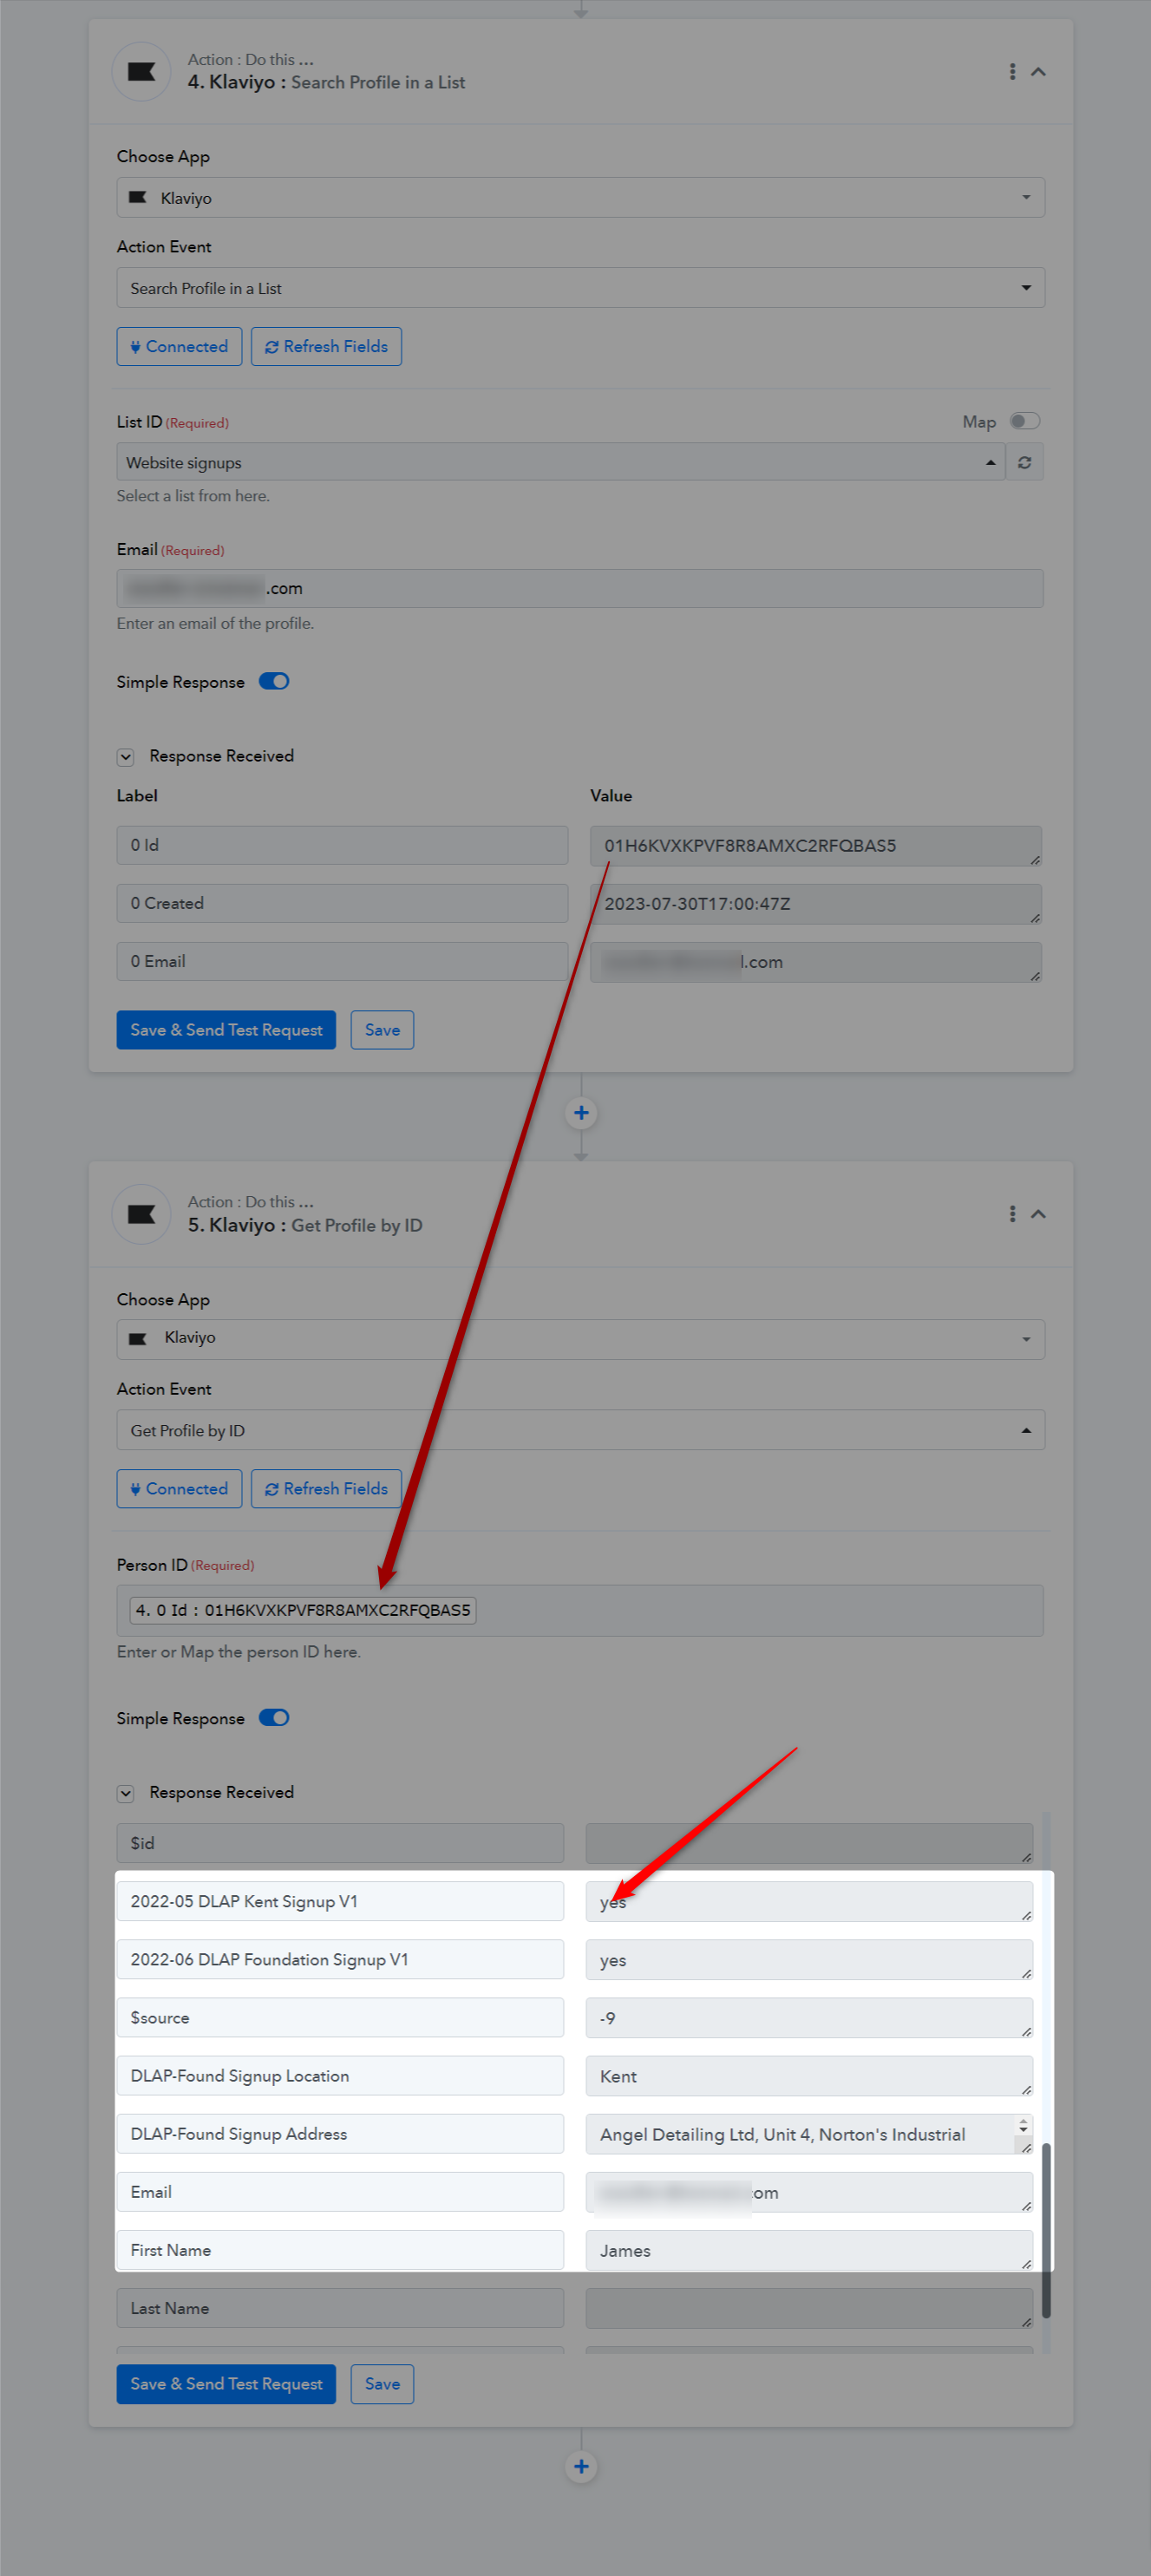The width and height of the screenshot is (1151, 2576).
Task: Open the Website signups List ID dropdown
Action: tap(561, 462)
